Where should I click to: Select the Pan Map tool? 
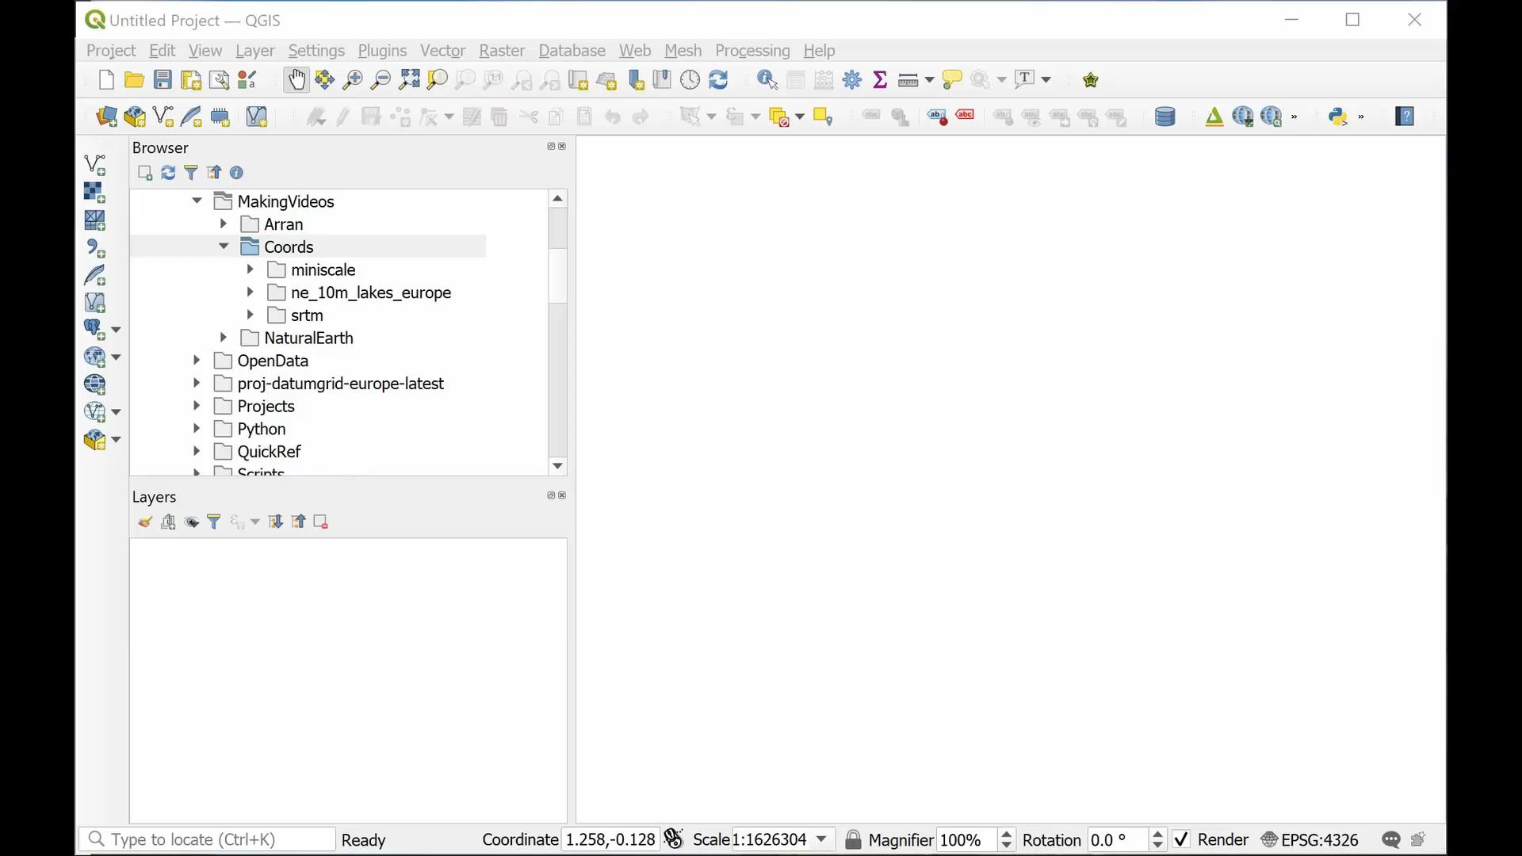click(296, 78)
